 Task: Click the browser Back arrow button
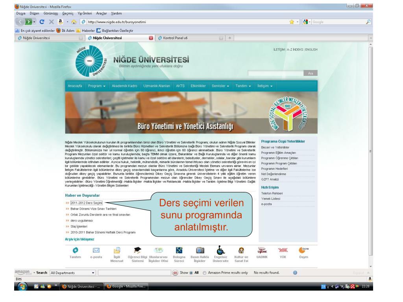tap(20, 22)
